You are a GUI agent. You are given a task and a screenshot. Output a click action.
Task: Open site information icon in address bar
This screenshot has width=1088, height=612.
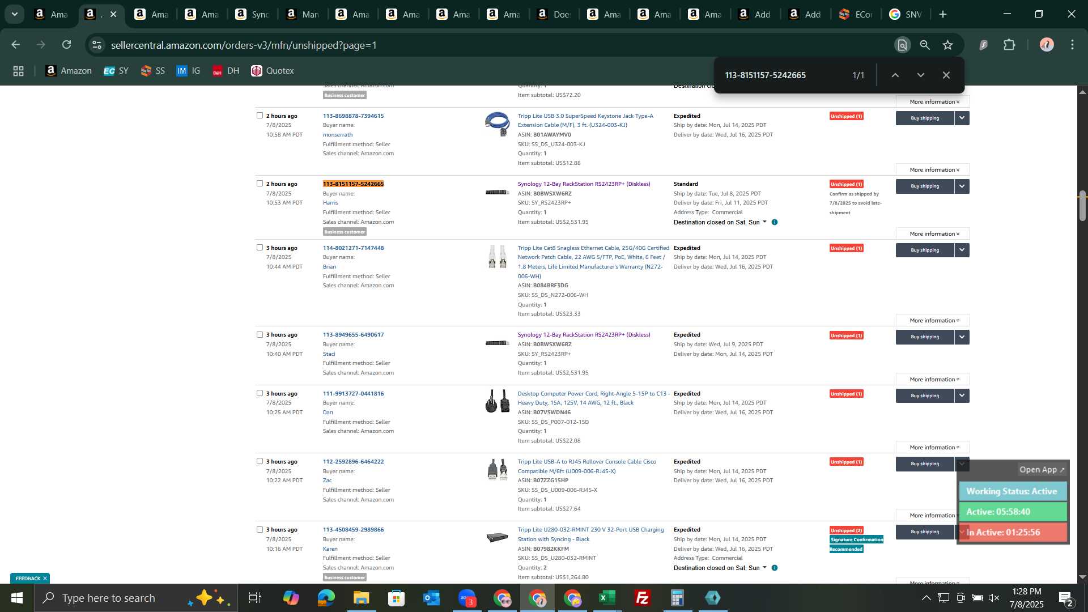pyautogui.click(x=97, y=45)
